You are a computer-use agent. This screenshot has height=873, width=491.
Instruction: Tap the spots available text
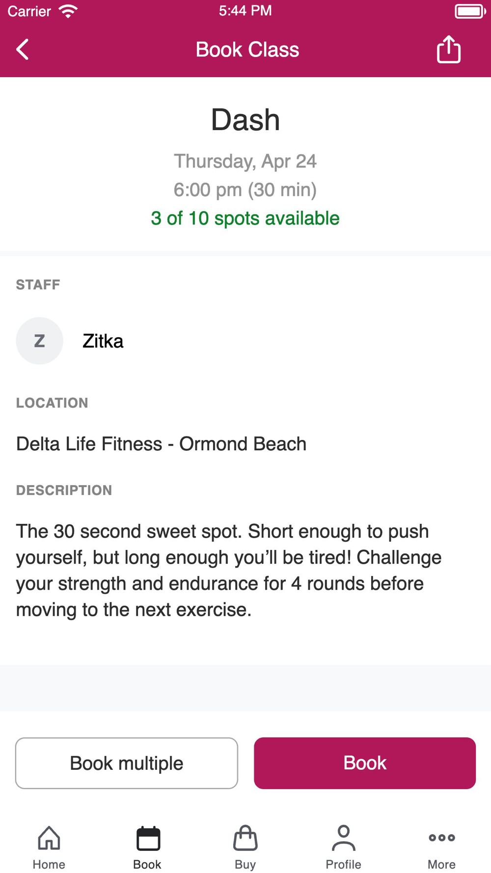point(245,218)
